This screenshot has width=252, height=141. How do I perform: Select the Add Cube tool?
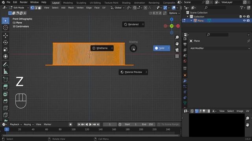tap(6, 79)
